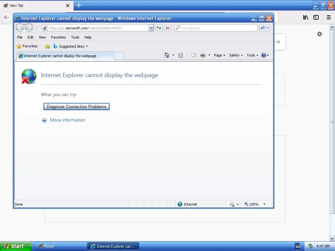Screen dimensions: 335x251
Task: Switch to Mypal taskbar button
Action: coord(61,246)
